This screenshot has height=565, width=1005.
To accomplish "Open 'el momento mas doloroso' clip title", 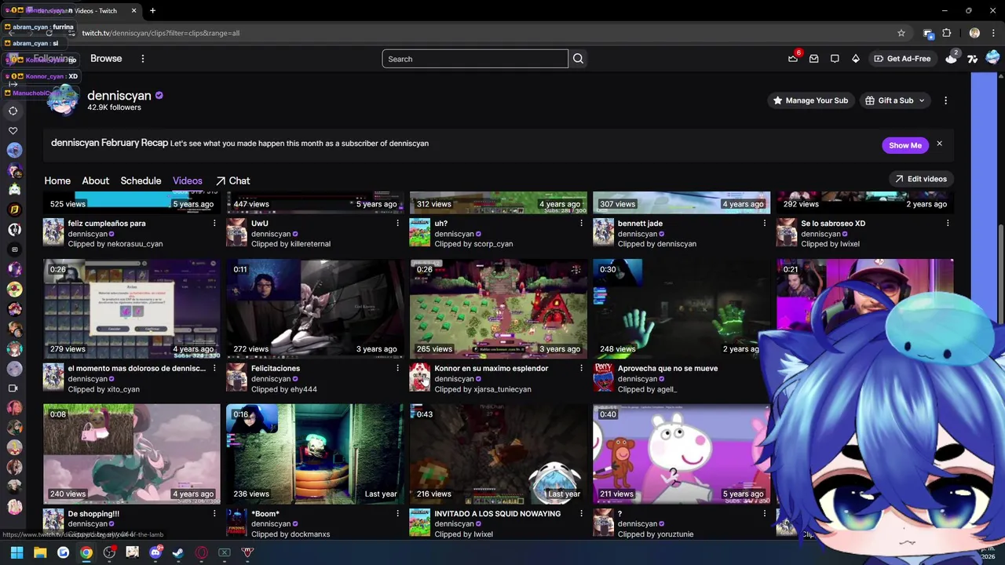I will coord(137,369).
